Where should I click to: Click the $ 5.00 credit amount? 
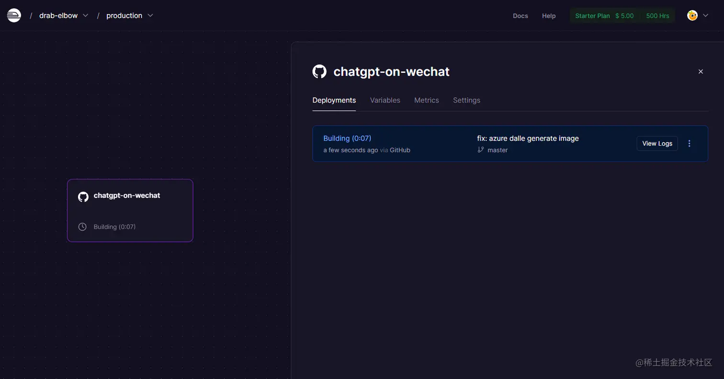[624, 16]
